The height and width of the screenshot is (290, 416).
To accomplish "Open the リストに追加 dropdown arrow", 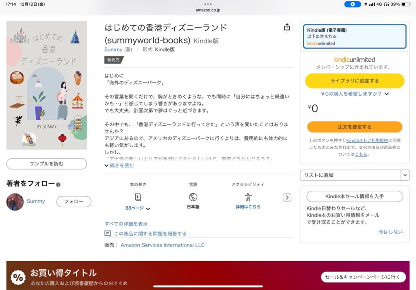I will pos(405,175).
